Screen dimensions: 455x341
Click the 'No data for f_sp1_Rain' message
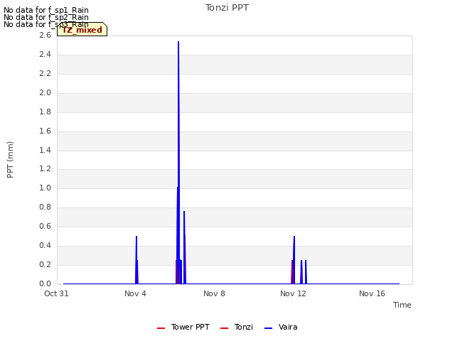(x=46, y=10)
